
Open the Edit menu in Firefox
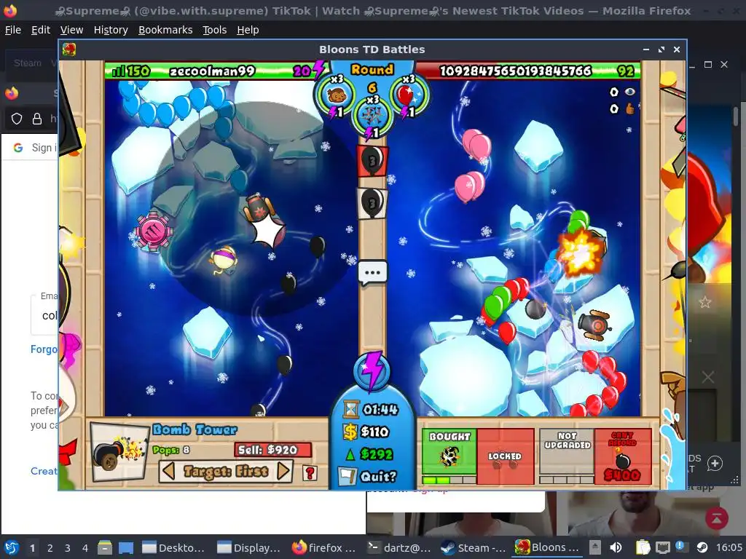pyautogui.click(x=41, y=30)
